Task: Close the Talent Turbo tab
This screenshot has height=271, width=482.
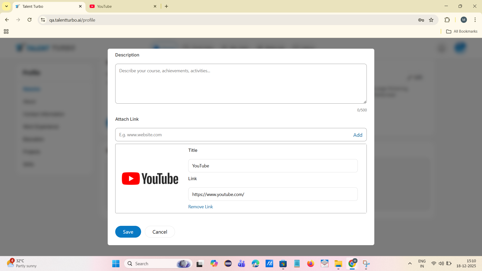Action: 80,6
